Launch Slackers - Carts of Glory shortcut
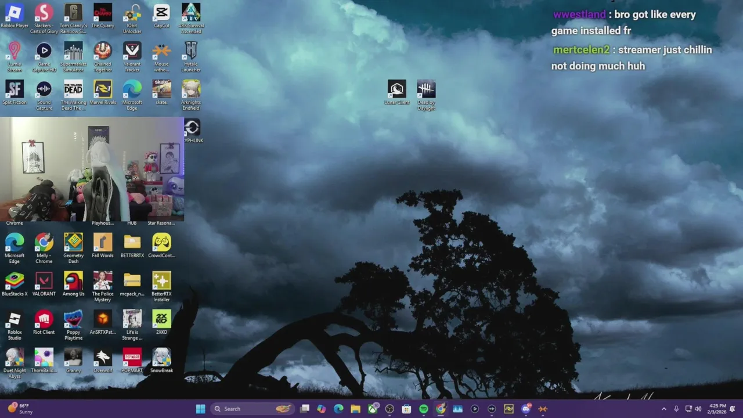Viewport: 743px width, 418px height. [x=44, y=19]
